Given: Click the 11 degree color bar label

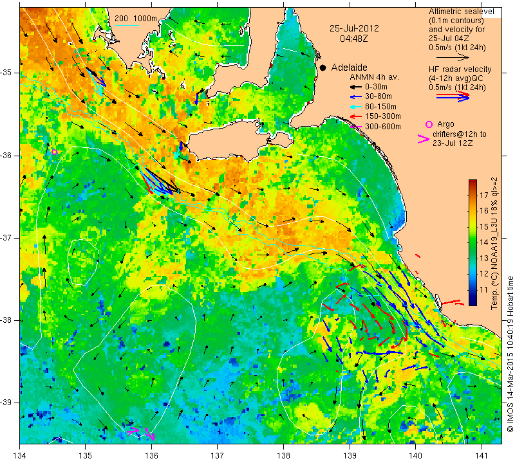Looking at the screenshot, I should pyautogui.click(x=484, y=290).
